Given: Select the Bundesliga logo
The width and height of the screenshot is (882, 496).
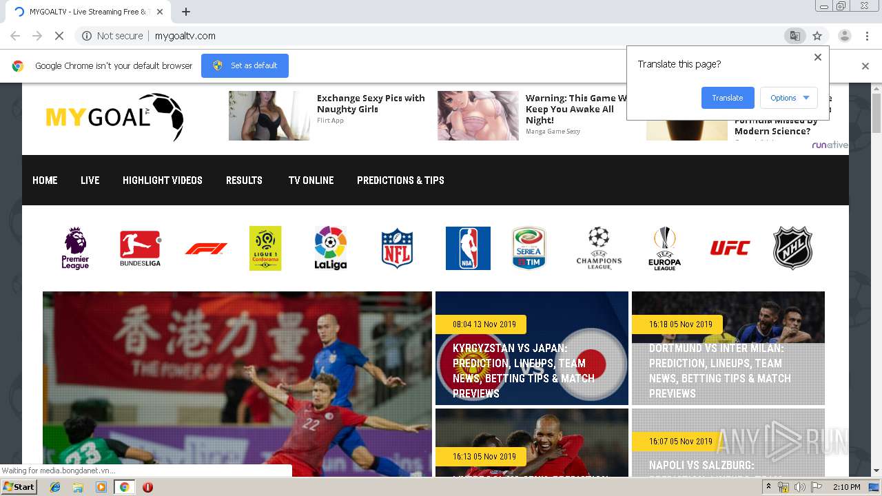Looking at the screenshot, I should click(x=140, y=248).
